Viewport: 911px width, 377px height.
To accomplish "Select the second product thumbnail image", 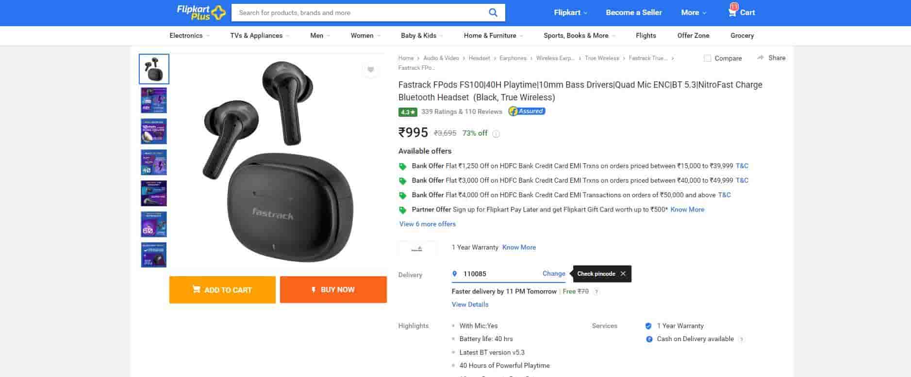I will pos(154,100).
